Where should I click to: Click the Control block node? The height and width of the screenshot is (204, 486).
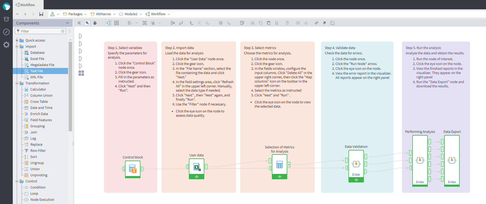133,169
